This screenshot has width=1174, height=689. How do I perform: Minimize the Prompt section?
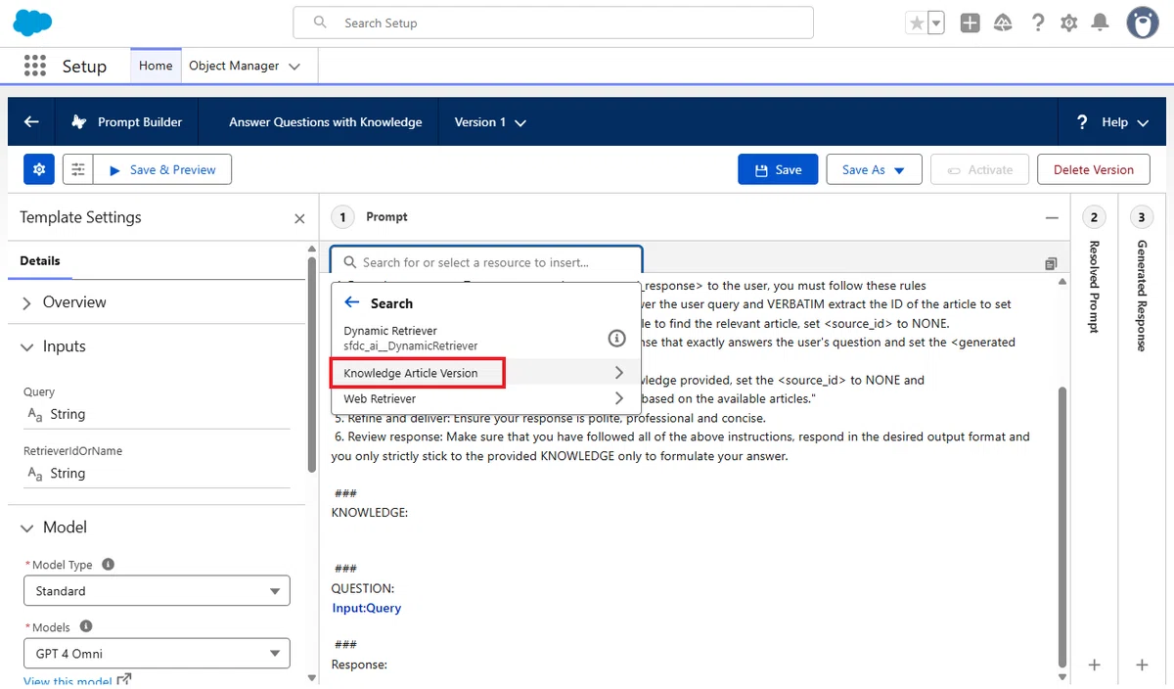[1052, 217]
